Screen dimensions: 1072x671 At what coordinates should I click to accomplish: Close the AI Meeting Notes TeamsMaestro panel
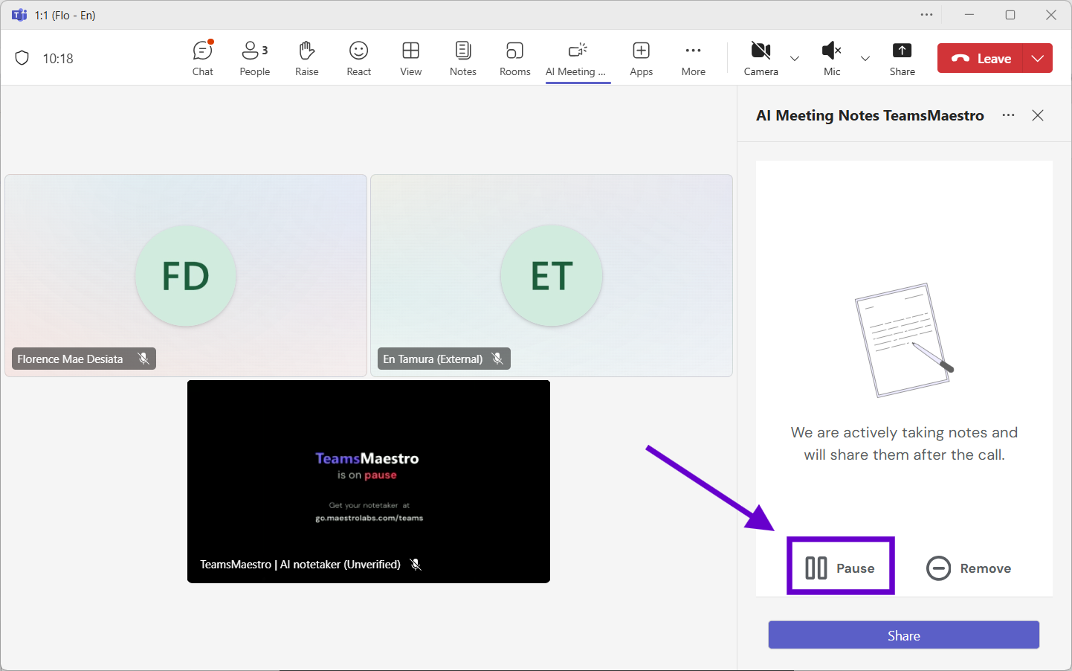tap(1038, 115)
